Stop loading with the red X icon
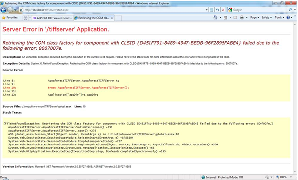The width and height of the screenshot is (298, 180). tap(223, 10)
